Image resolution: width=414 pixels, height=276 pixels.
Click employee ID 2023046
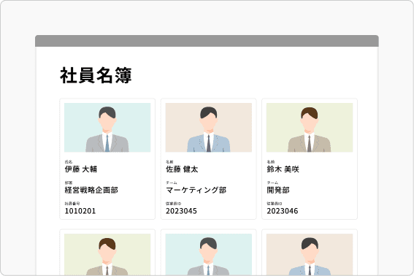point(283,211)
